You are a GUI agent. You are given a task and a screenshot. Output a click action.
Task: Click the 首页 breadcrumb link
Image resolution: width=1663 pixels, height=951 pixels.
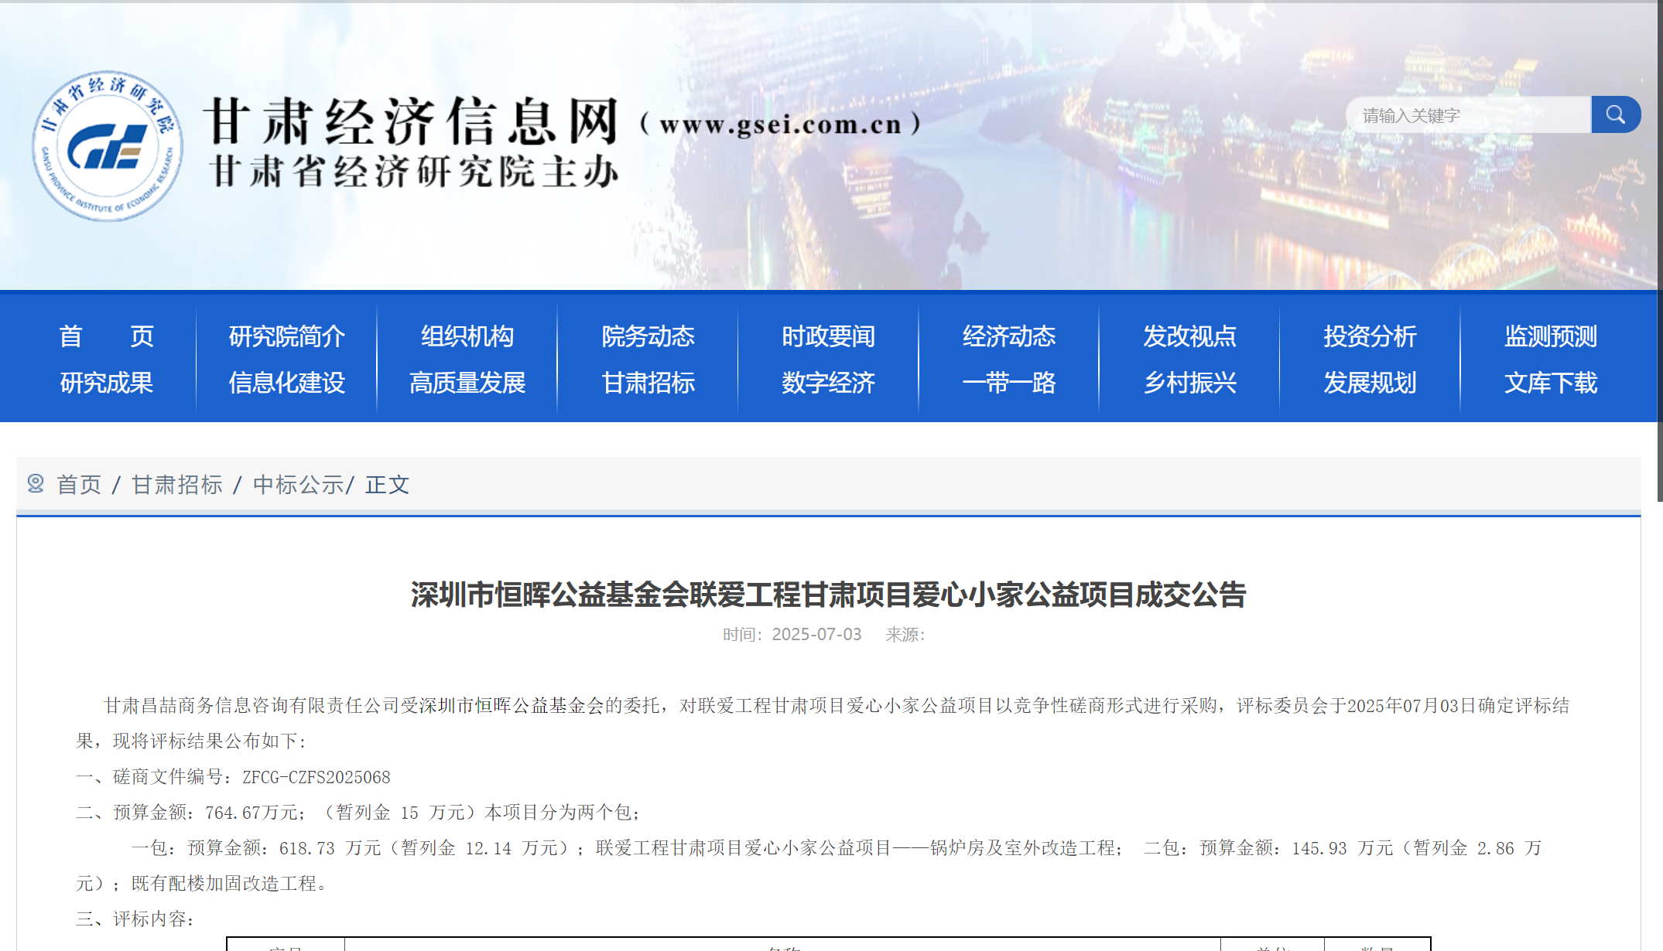coord(79,485)
